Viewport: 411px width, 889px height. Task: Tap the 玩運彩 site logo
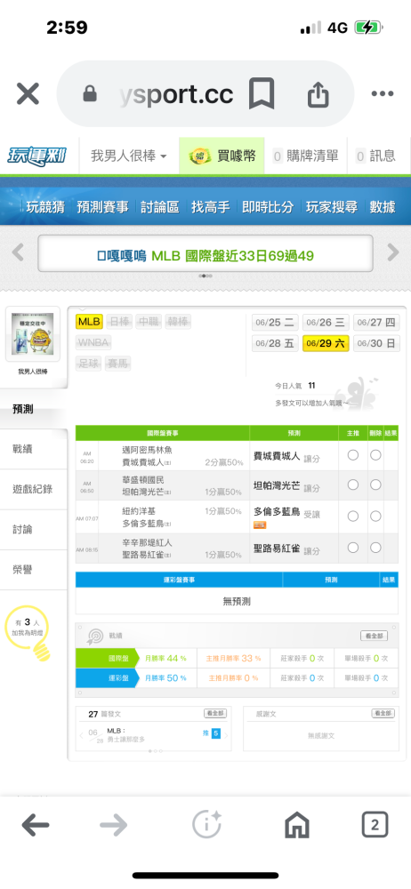click(x=36, y=156)
